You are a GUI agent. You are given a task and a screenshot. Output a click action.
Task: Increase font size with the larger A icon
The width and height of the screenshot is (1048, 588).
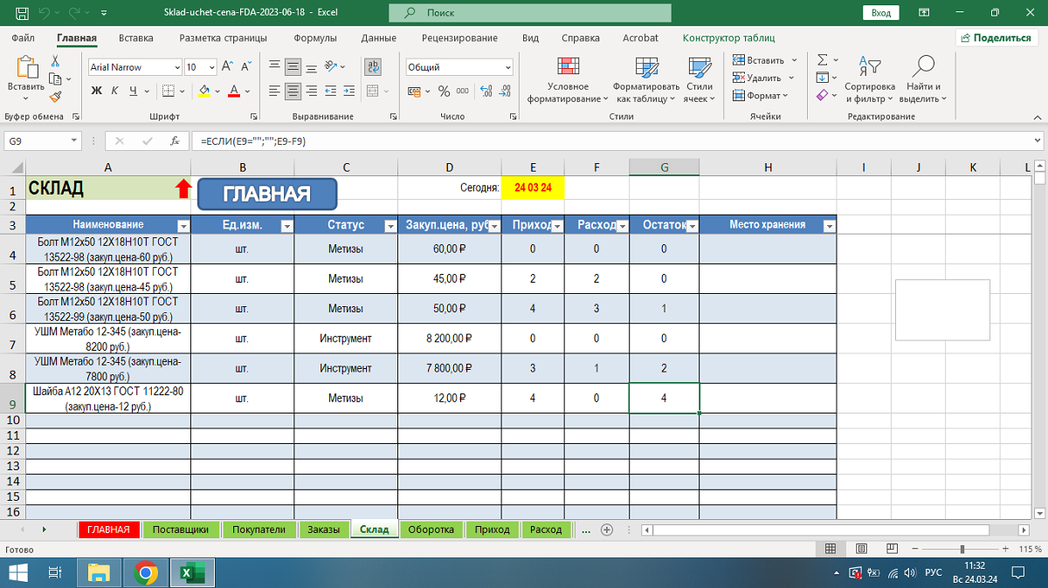(227, 67)
